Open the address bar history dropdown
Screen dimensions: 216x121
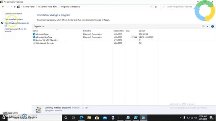click(x=151, y=7)
